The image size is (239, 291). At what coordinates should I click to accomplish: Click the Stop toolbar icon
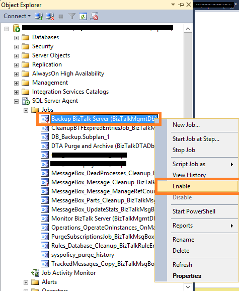point(61,17)
